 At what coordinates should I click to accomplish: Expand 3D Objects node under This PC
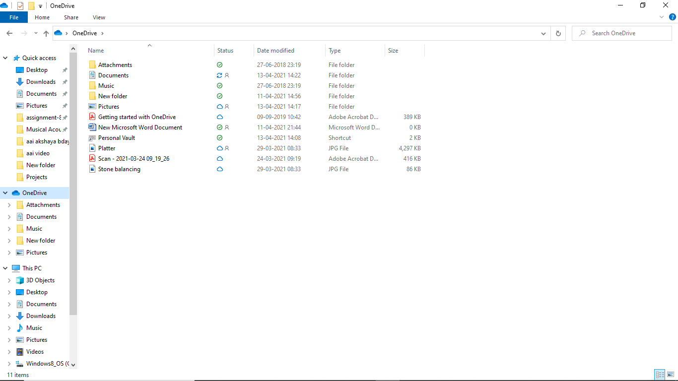(x=9, y=280)
